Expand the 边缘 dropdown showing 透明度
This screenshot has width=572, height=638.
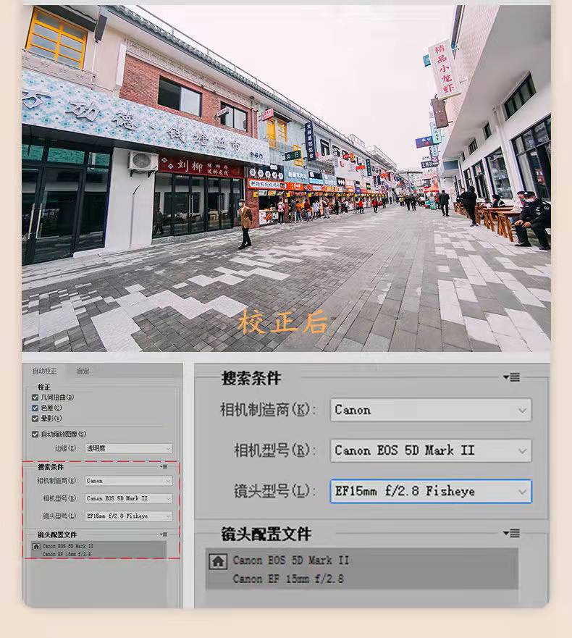[128, 448]
